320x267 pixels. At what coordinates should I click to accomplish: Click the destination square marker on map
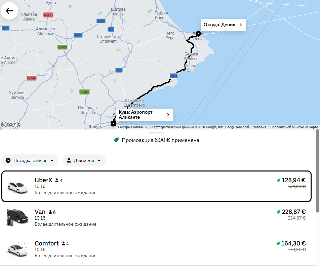click(114, 123)
